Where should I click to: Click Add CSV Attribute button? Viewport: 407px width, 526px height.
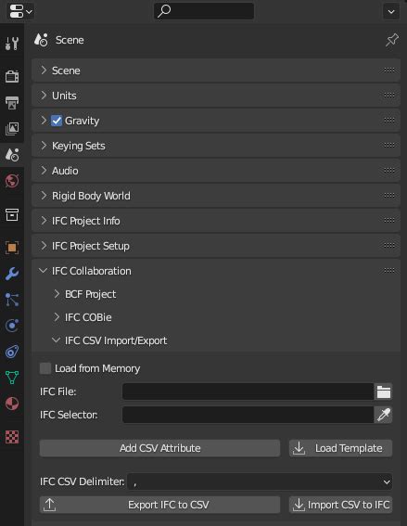(x=159, y=448)
